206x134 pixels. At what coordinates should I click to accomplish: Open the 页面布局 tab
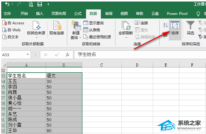[x=58, y=14]
